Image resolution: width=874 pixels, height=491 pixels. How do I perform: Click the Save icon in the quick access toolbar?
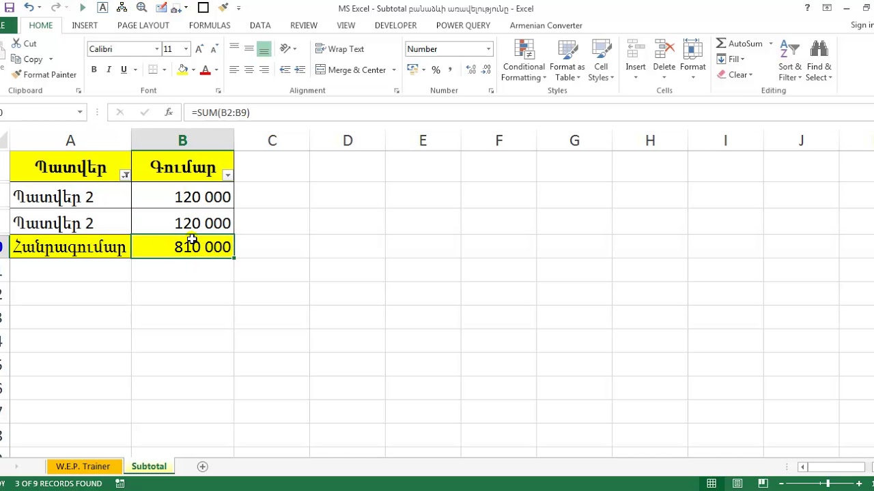(x=9, y=8)
